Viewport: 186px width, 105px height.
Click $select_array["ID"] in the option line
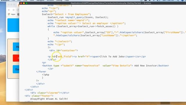[99, 32]
